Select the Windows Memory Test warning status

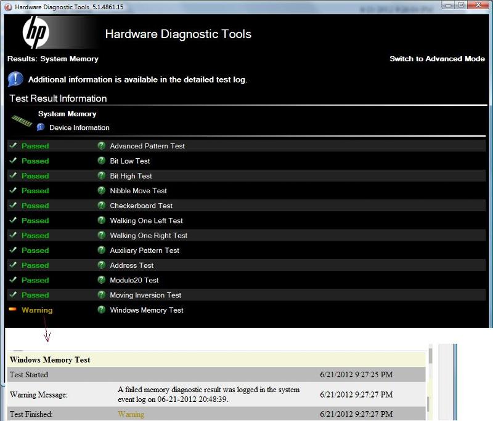click(37, 310)
